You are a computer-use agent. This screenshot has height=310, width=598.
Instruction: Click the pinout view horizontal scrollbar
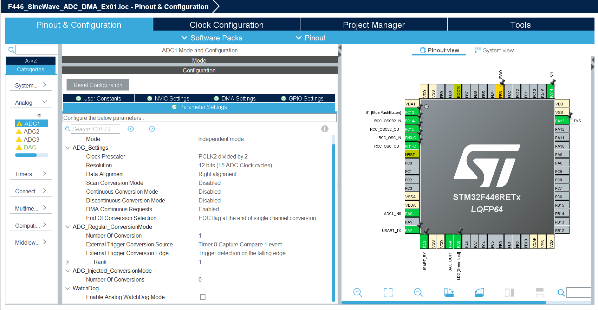(x=444, y=302)
